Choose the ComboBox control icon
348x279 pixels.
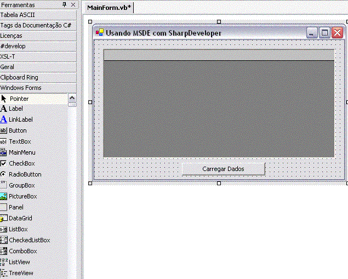pos(3,251)
